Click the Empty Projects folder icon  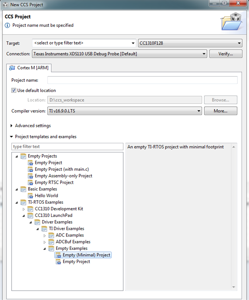coord(23,156)
